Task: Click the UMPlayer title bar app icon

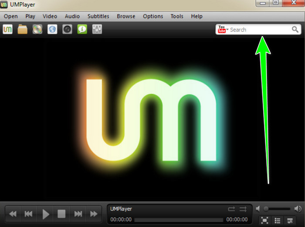Action: click(3, 4)
